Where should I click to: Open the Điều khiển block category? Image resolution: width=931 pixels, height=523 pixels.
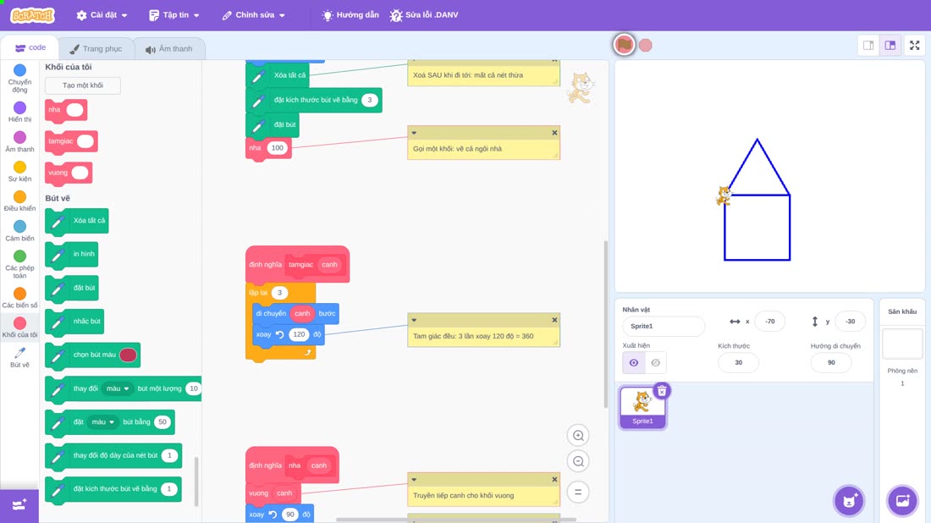click(x=19, y=201)
